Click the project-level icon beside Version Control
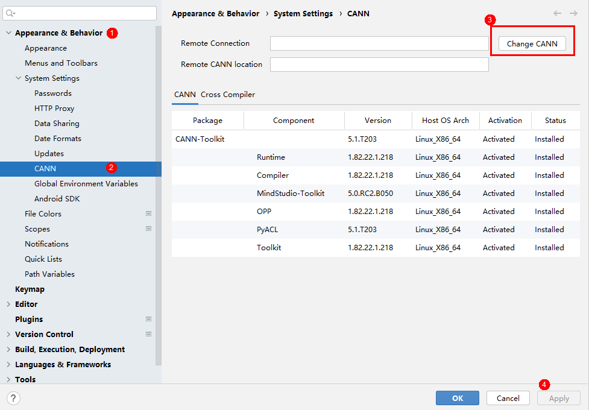 point(149,334)
